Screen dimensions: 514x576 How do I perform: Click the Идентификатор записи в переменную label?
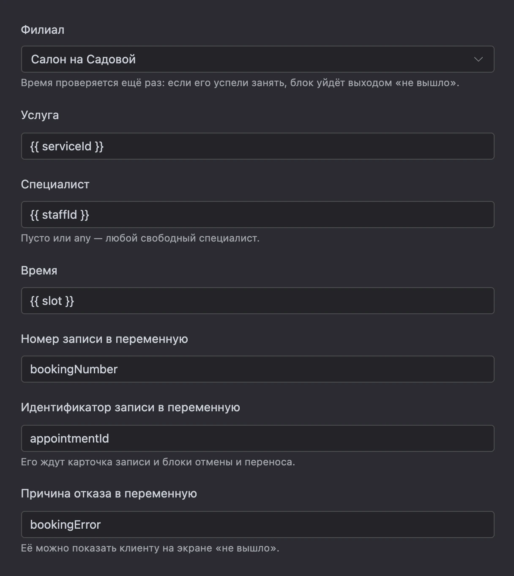click(130, 408)
